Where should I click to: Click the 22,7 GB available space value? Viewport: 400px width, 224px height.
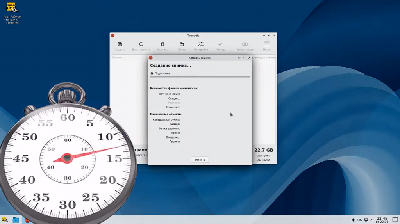pos(264,150)
